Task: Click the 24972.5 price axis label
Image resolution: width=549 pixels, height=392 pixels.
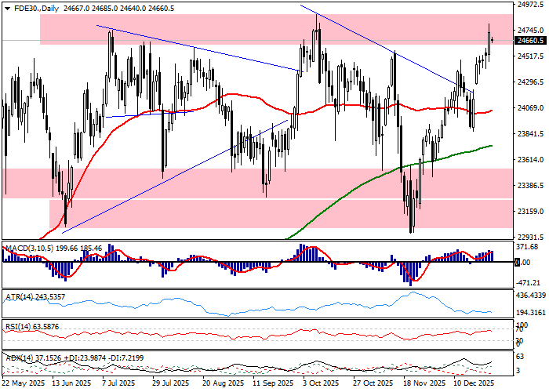Action: click(531, 5)
